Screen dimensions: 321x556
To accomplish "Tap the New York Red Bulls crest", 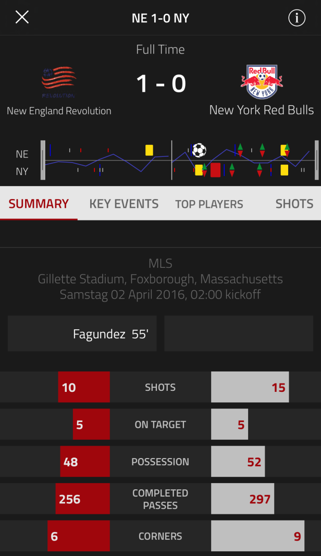I will click(x=262, y=82).
